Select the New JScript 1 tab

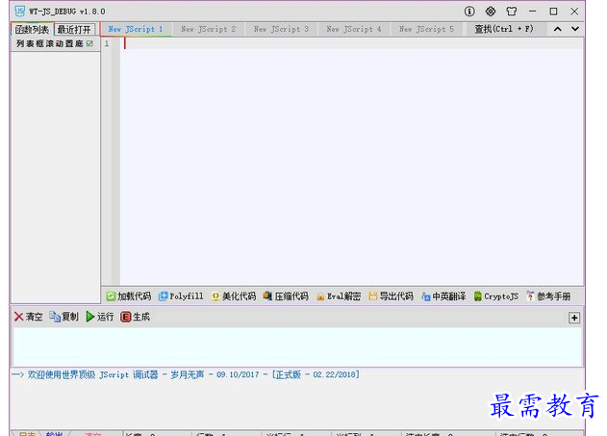tap(136, 29)
